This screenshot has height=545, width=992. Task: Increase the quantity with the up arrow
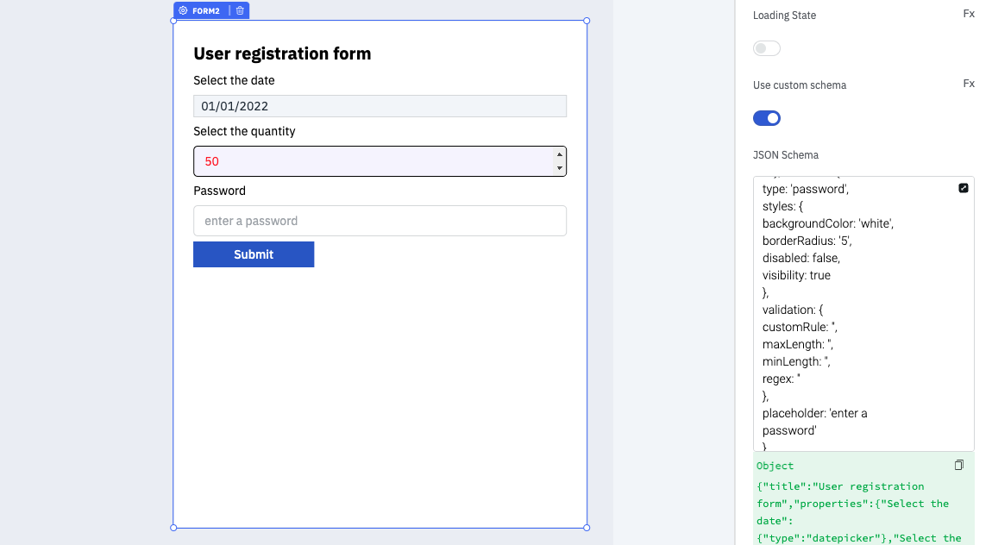tap(560, 154)
